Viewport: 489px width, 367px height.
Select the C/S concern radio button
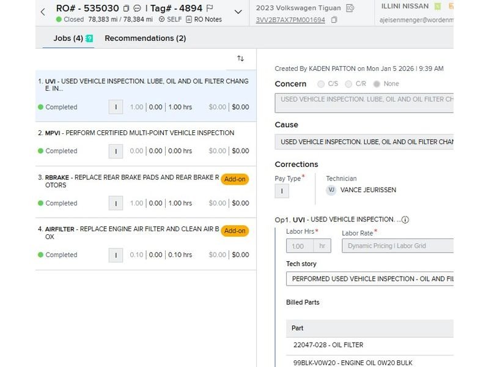point(322,84)
